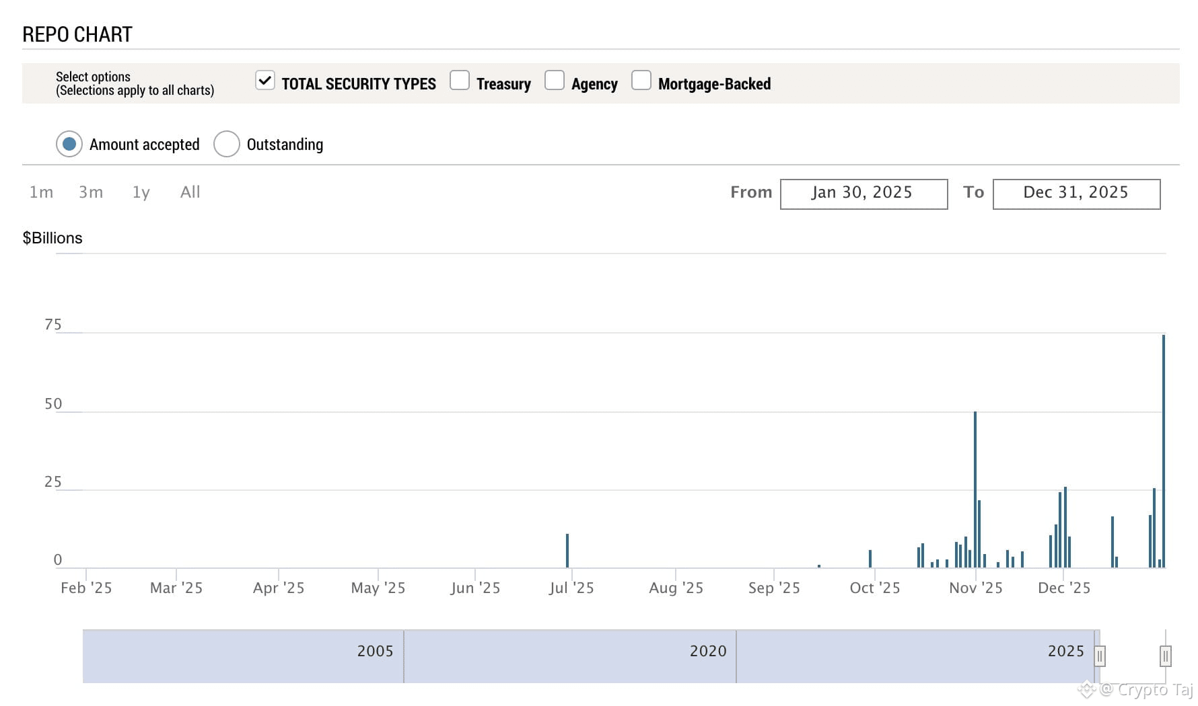Click the Agency label text
The width and height of the screenshot is (1198, 706).
tap(594, 84)
